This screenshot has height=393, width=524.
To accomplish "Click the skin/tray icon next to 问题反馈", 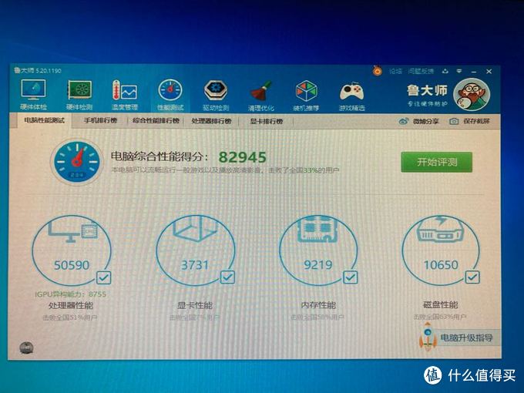I will click(445, 71).
